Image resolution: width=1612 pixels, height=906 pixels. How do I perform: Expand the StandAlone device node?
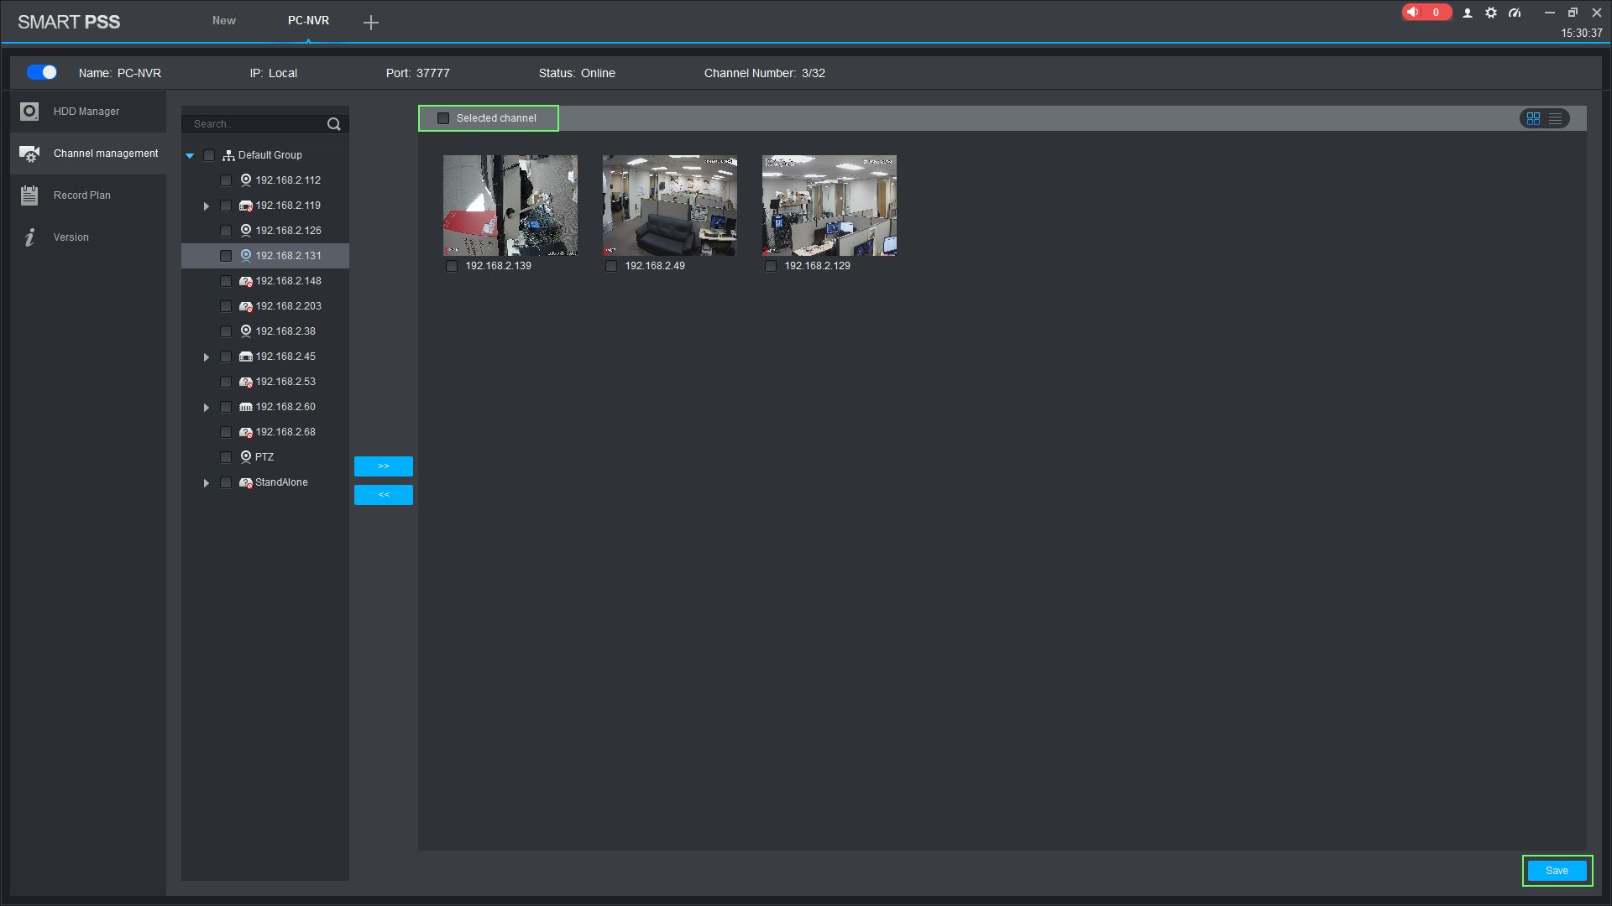click(x=207, y=483)
